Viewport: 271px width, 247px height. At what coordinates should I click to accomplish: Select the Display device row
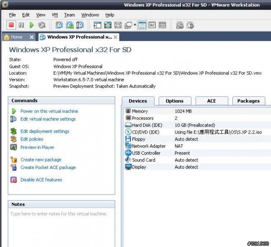[197, 167]
